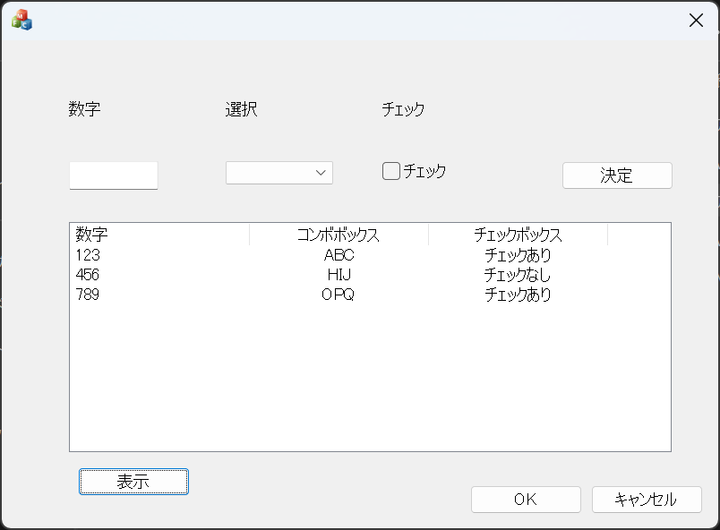Click the コンボボックス column header
The image size is (720, 530).
pyautogui.click(x=339, y=235)
